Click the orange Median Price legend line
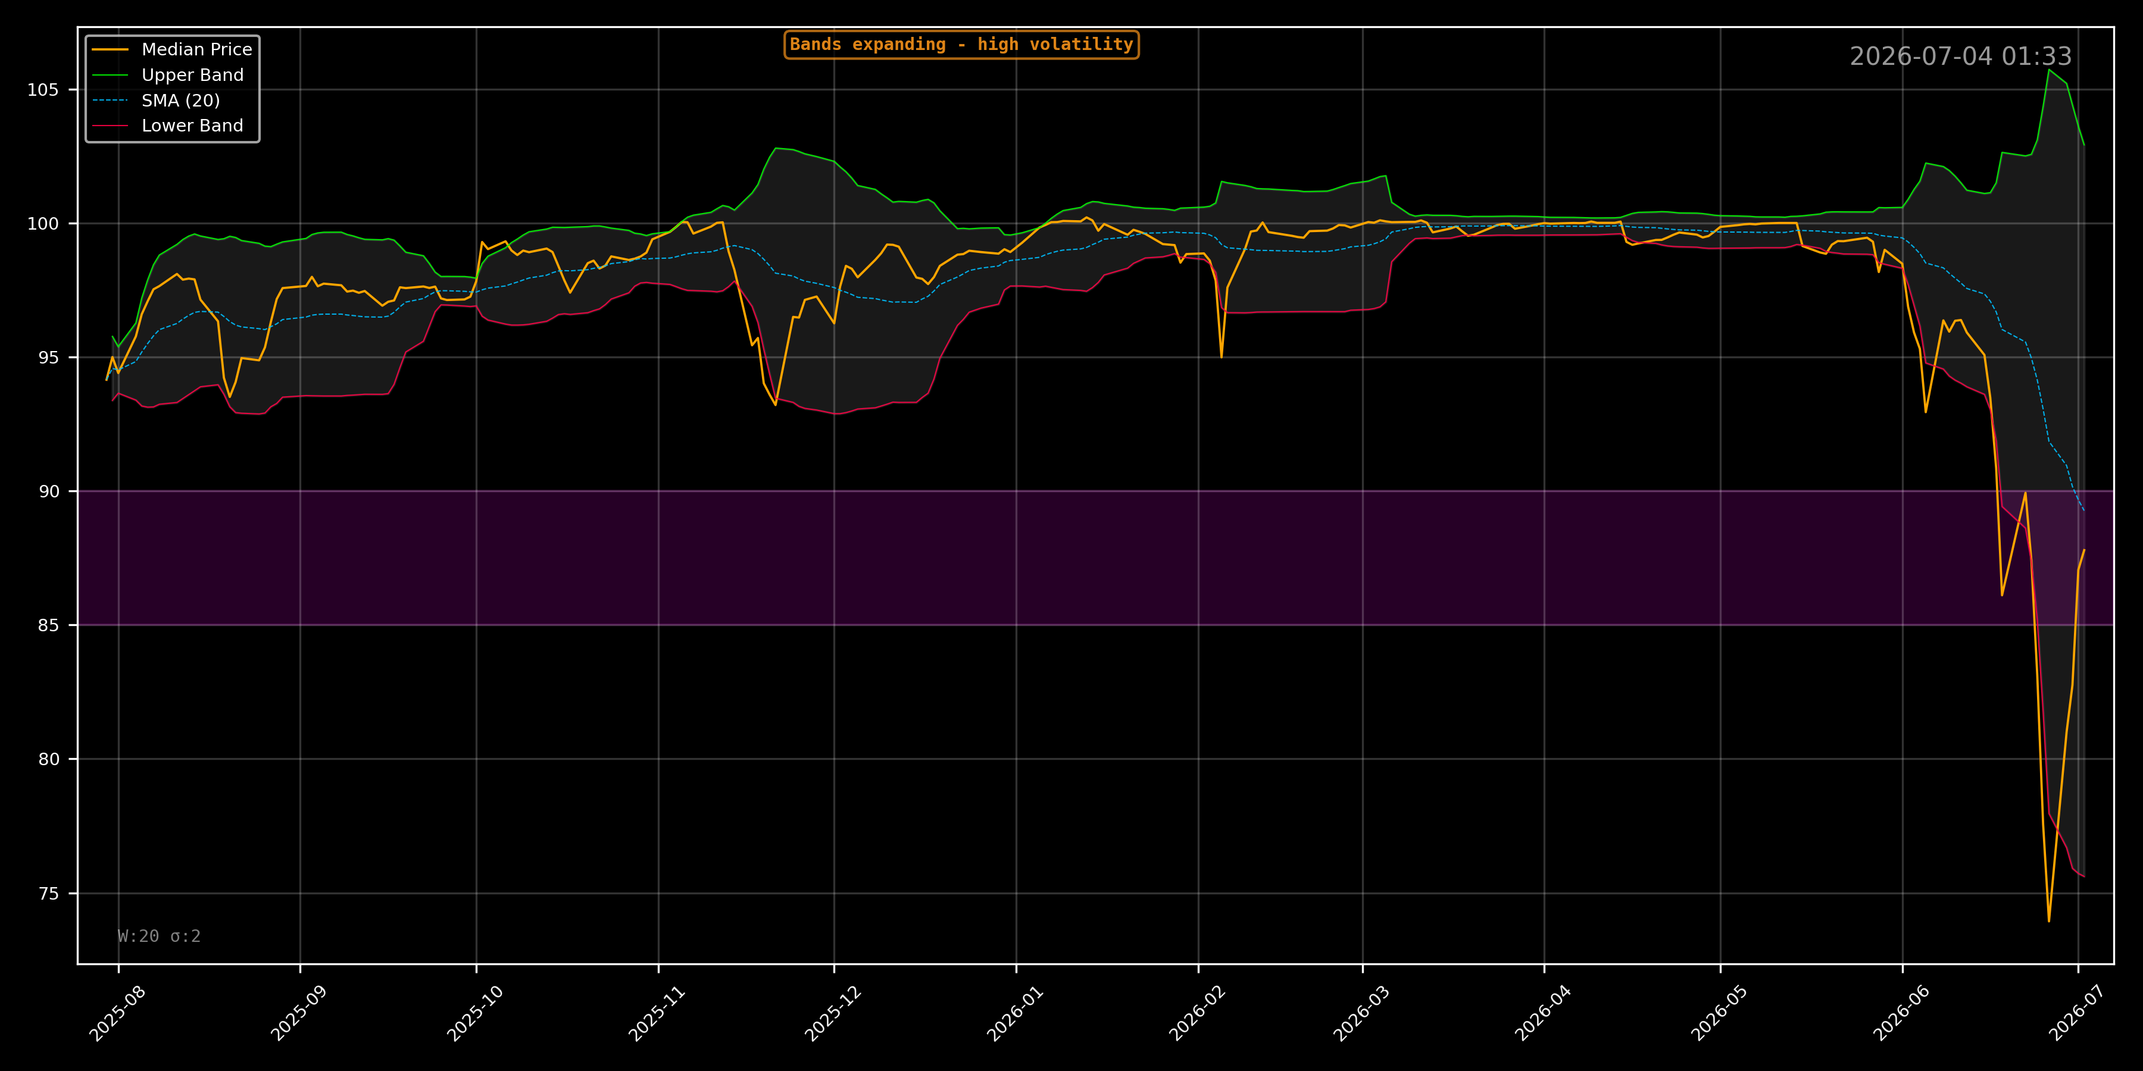The height and width of the screenshot is (1071, 2143). (110, 50)
